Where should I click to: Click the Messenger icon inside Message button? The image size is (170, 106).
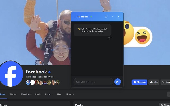pos(135,82)
